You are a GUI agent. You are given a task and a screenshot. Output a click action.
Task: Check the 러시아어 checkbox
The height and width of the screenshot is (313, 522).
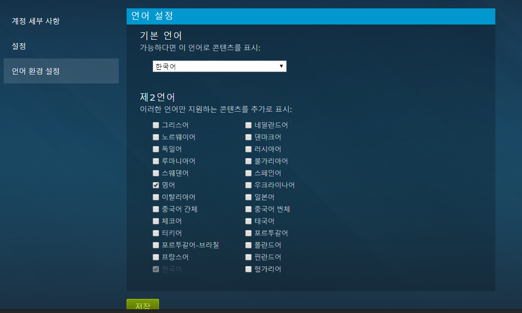click(248, 149)
